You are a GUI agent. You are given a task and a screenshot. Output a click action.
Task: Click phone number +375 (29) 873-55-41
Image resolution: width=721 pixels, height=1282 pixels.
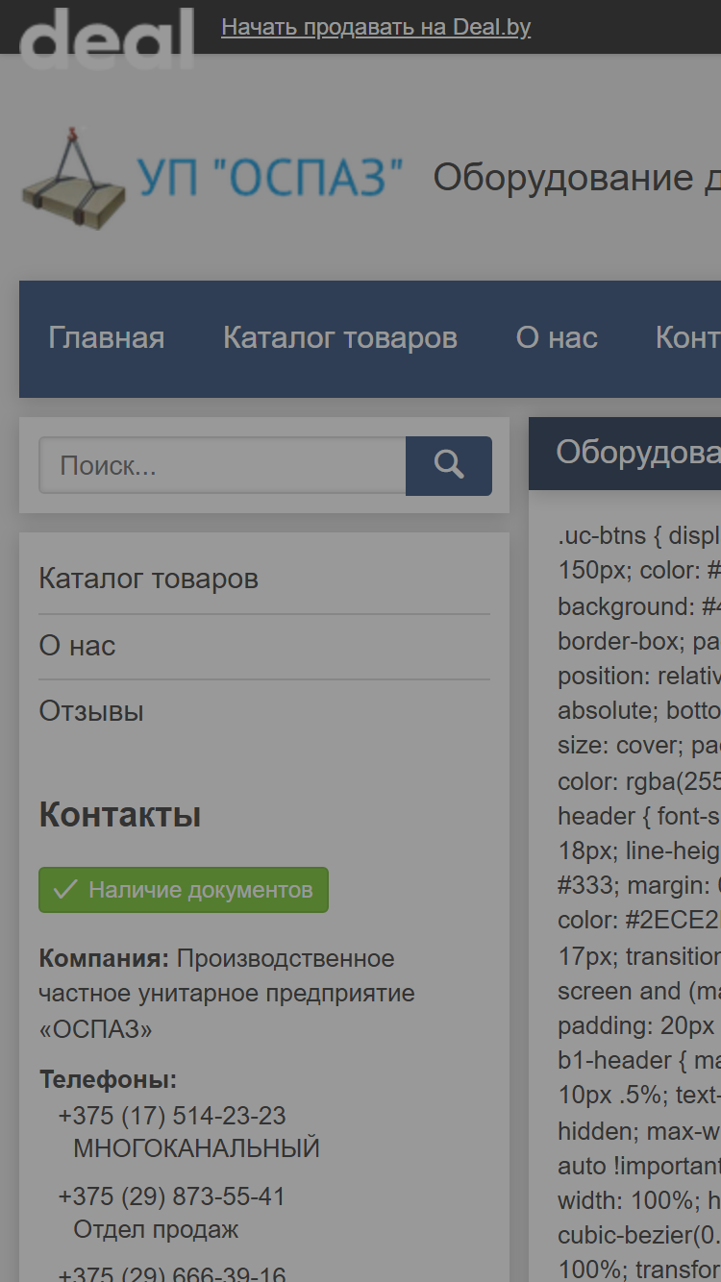[172, 1196]
